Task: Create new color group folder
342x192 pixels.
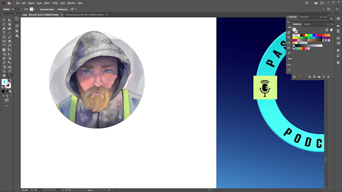Action: 319,77
